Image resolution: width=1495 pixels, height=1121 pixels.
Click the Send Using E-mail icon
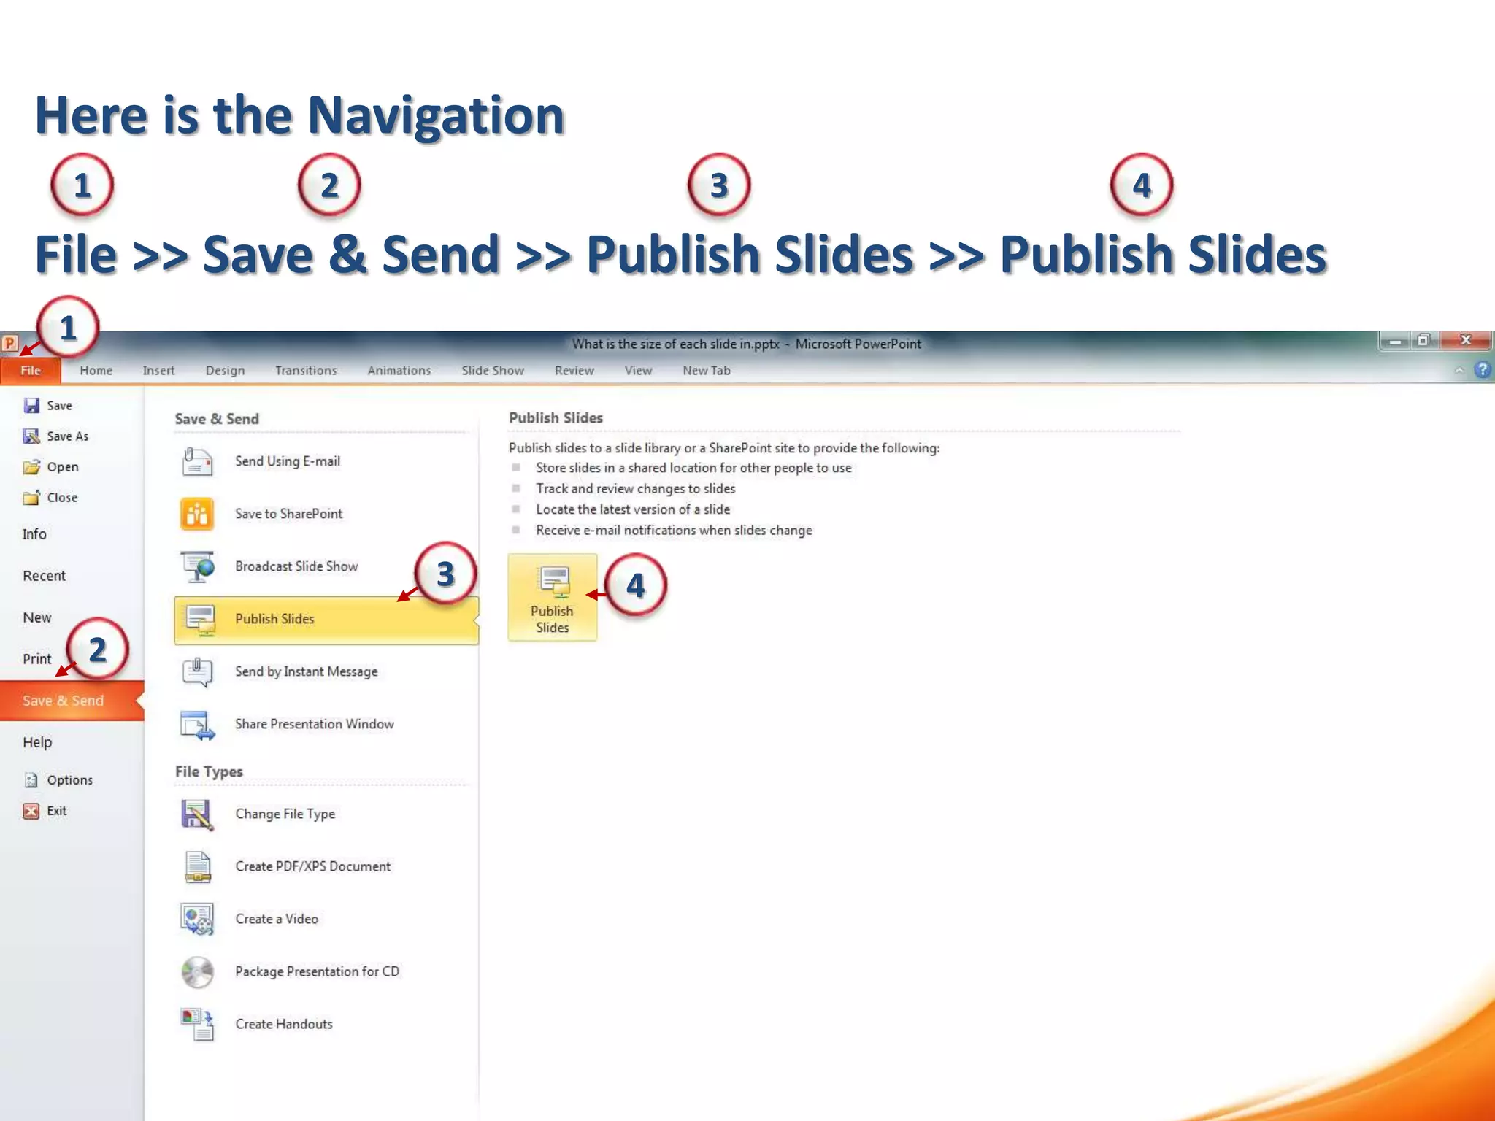(x=197, y=462)
